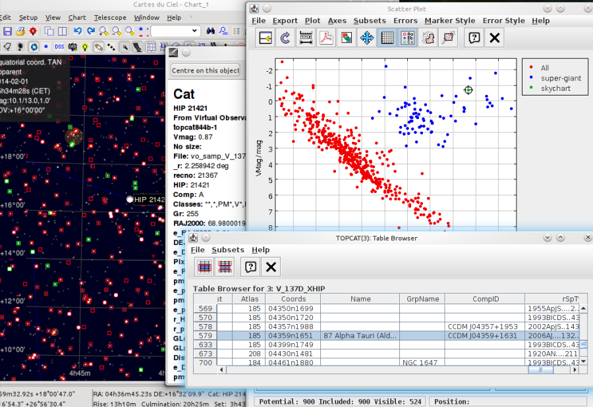Open the Error Style menu
This screenshot has height=407, width=593.
click(x=503, y=21)
